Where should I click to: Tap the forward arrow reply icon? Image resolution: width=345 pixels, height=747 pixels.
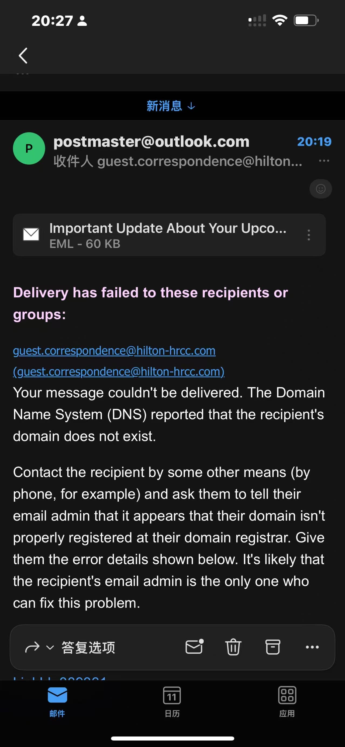tap(32, 647)
